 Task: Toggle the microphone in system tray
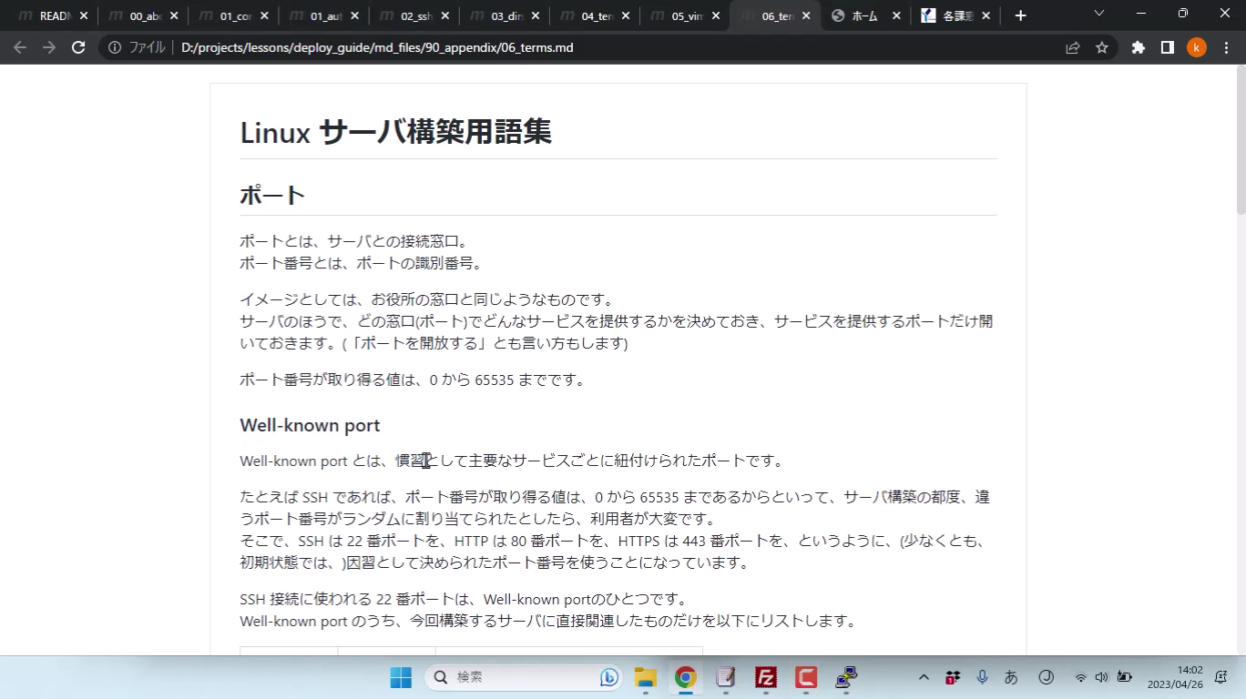pos(982,677)
